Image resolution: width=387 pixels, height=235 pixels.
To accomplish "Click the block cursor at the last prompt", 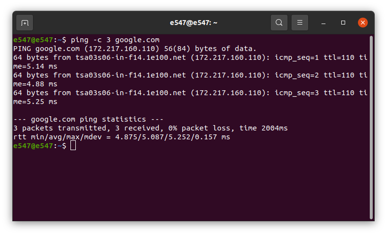I will point(73,146).
